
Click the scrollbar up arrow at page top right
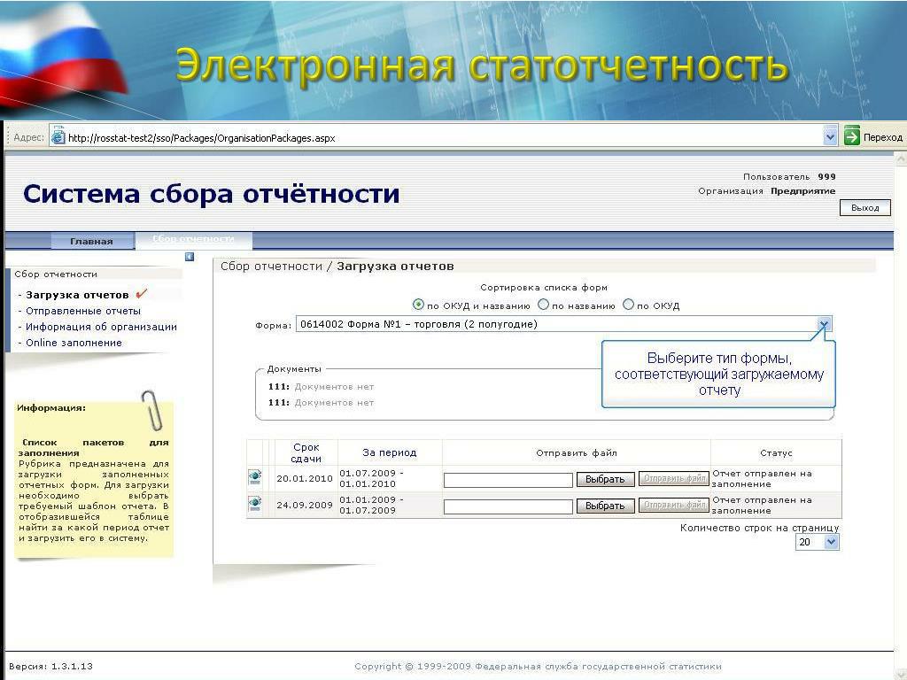(x=901, y=158)
